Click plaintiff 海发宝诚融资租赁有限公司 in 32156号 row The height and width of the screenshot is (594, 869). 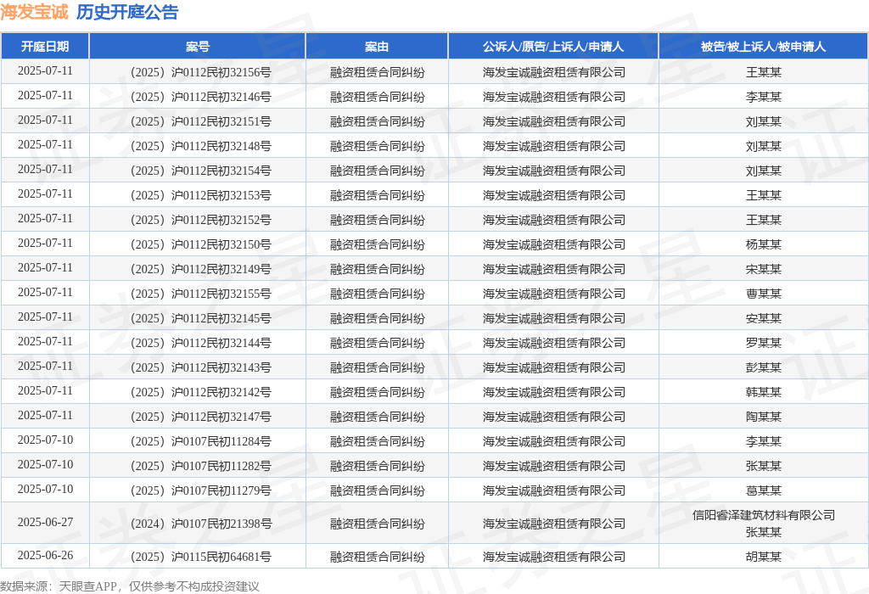pos(553,72)
